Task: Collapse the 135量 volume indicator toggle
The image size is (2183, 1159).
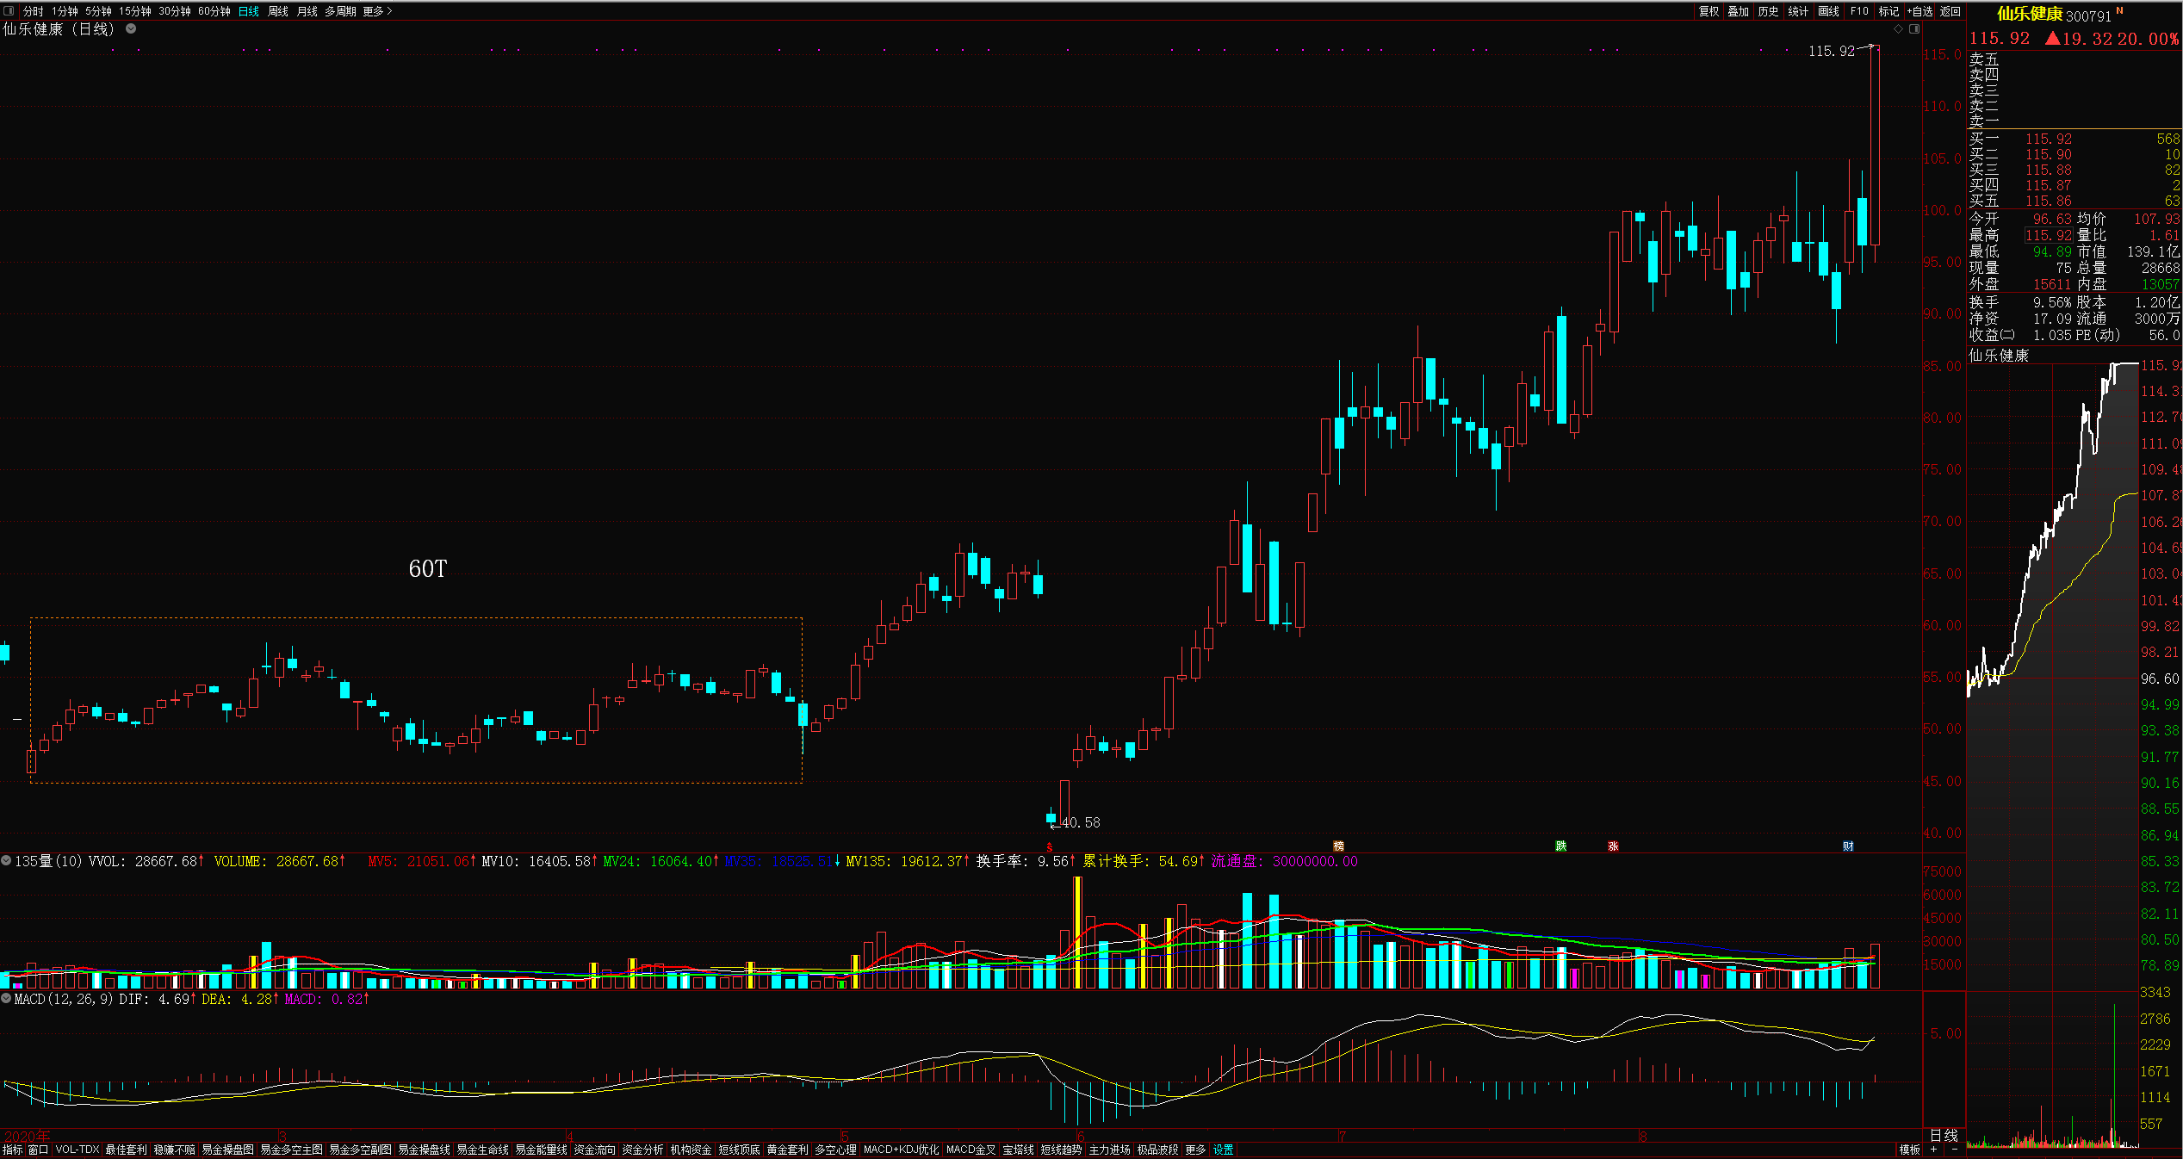Action: pyautogui.click(x=6, y=860)
